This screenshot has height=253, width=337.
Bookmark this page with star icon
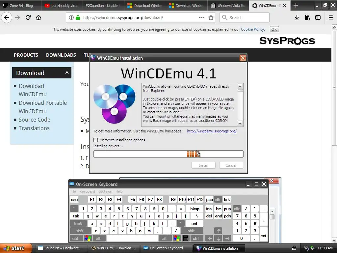[x=211, y=17]
